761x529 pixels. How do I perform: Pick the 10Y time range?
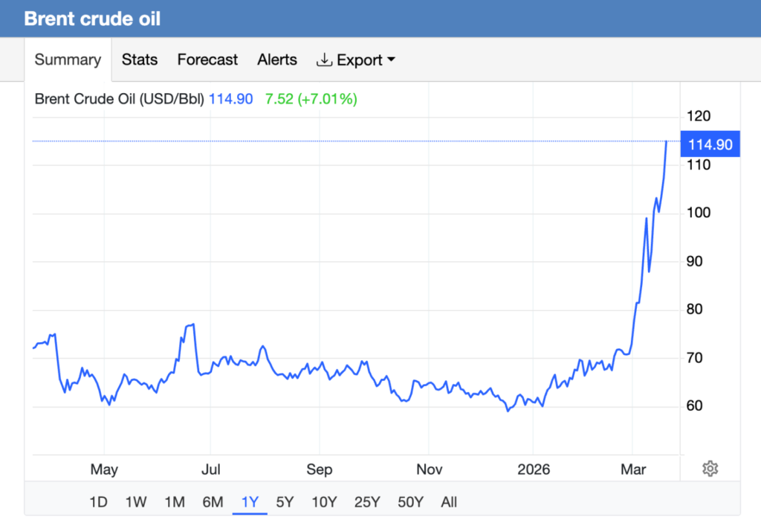click(323, 502)
